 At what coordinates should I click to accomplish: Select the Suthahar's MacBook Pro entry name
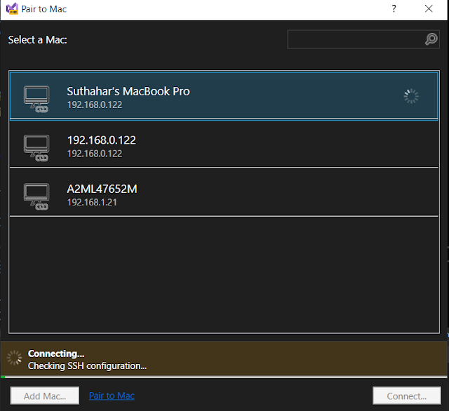coord(128,92)
